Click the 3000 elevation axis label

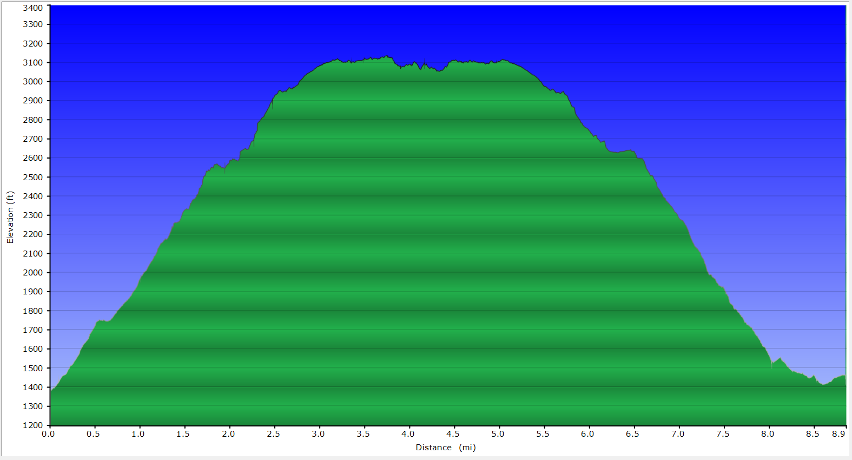pos(32,82)
